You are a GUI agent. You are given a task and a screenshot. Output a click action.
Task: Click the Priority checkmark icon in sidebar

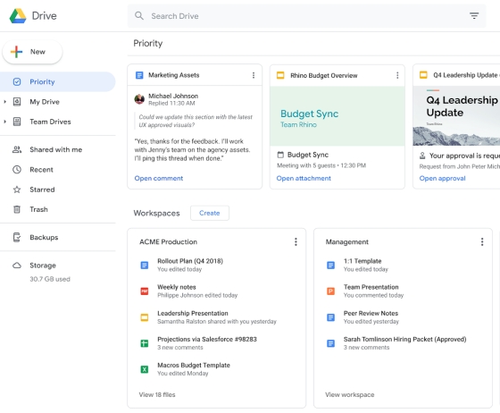pyautogui.click(x=17, y=81)
